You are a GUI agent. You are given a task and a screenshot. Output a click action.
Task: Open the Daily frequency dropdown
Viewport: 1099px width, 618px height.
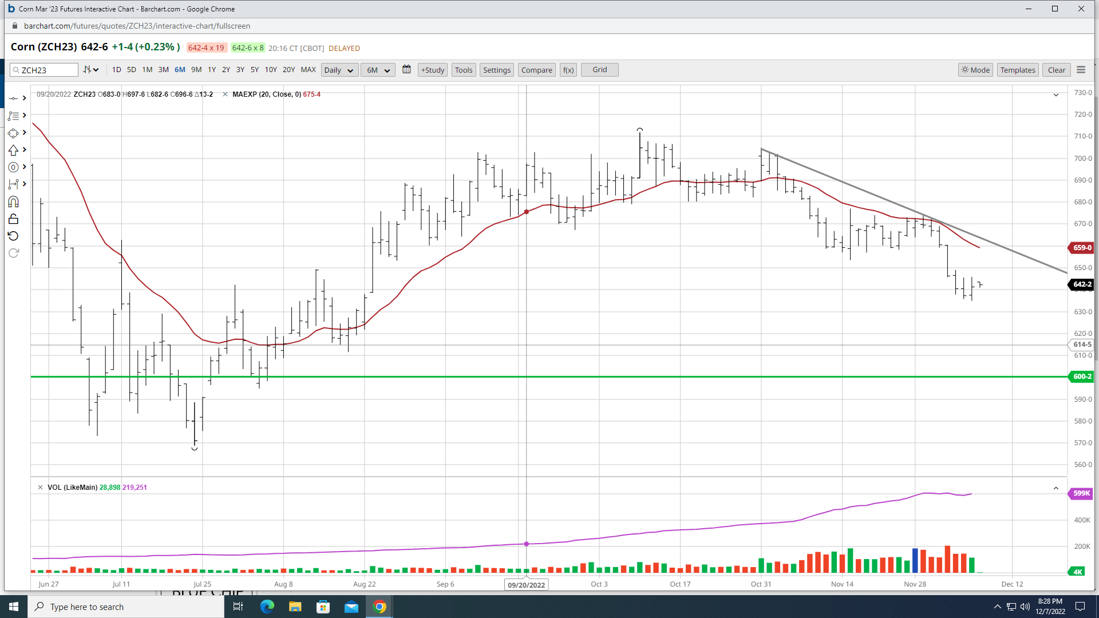(339, 70)
